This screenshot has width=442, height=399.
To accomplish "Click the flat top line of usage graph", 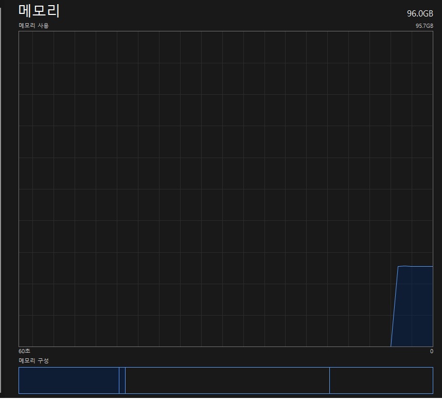I will click(417, 266).
